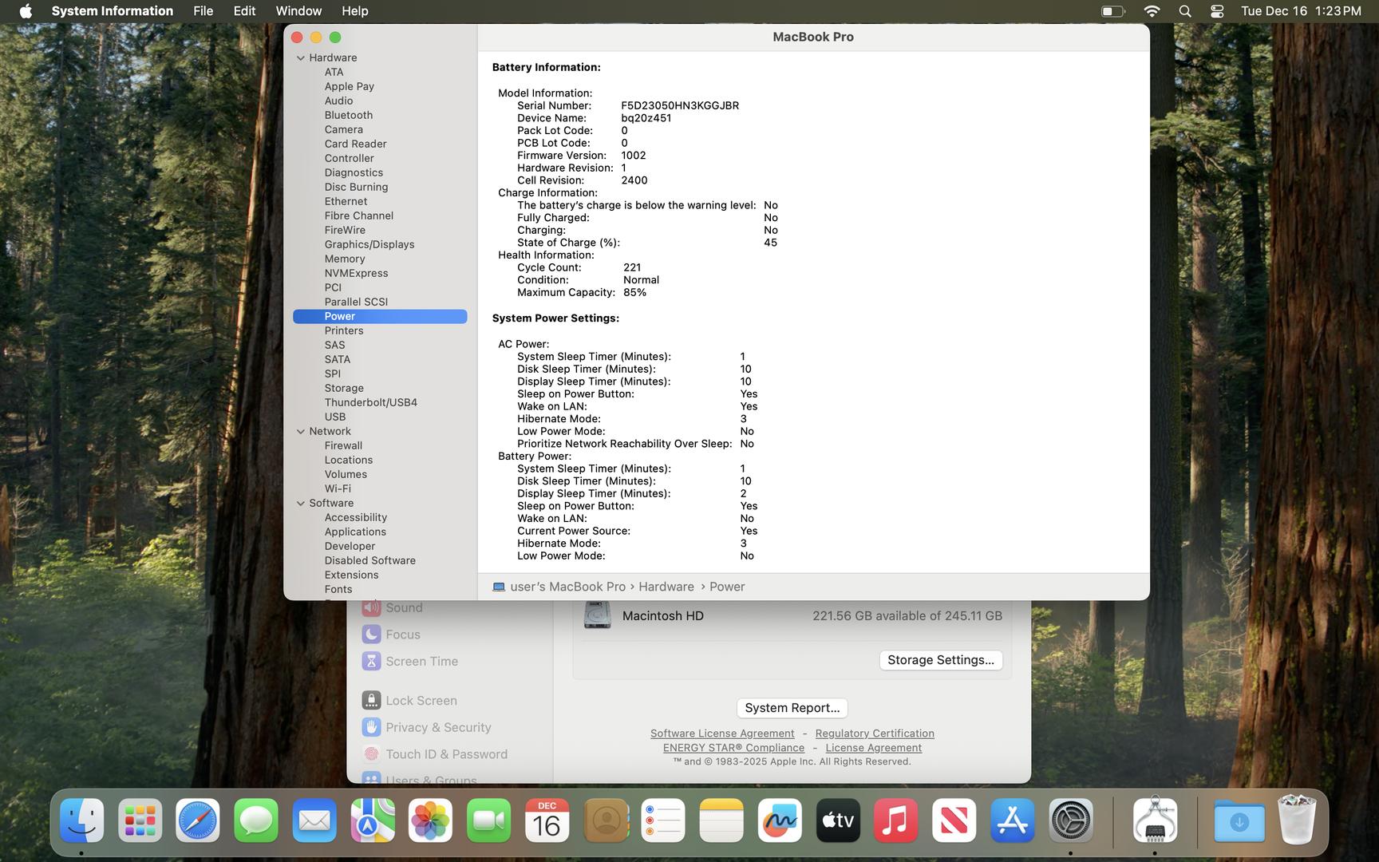1379x862 pixels.
Task: Click the System Report… button
Action: tap(792, 708)
